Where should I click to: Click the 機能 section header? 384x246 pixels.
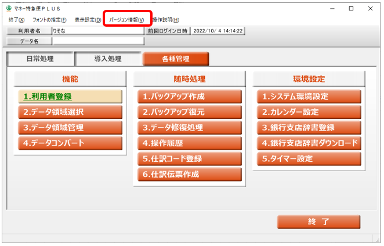coord(70,79)
